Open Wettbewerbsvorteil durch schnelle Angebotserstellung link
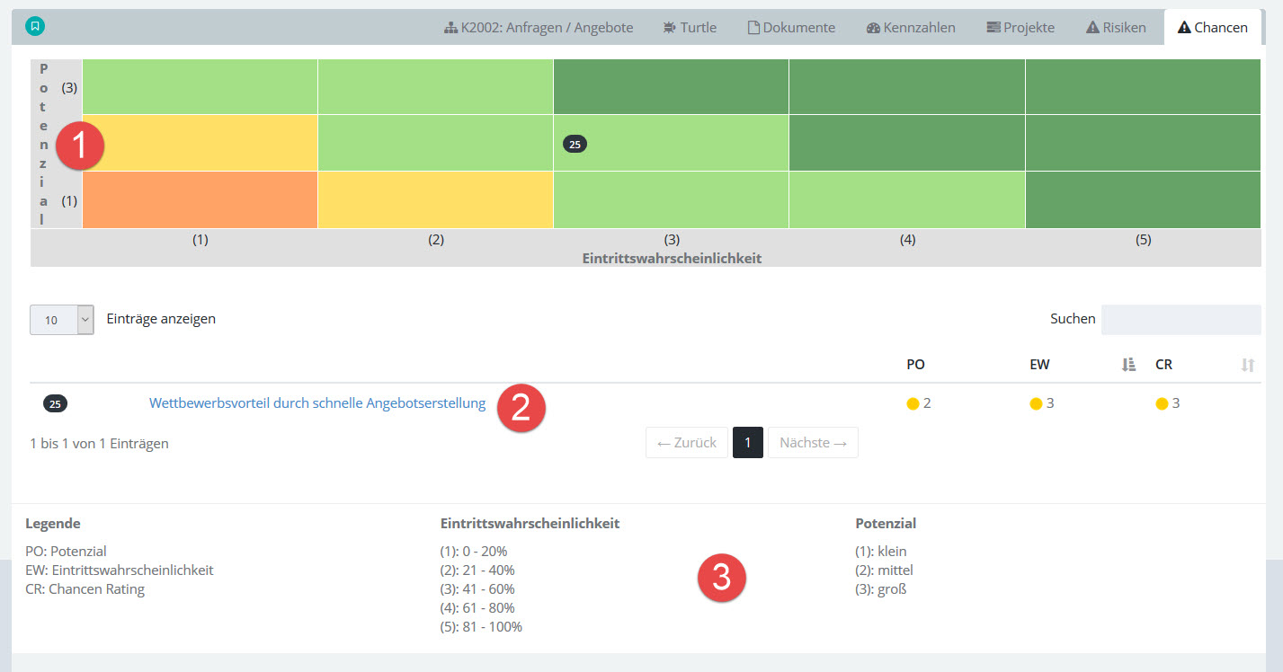Screen dimensions: 1283x672 [316, 403]
